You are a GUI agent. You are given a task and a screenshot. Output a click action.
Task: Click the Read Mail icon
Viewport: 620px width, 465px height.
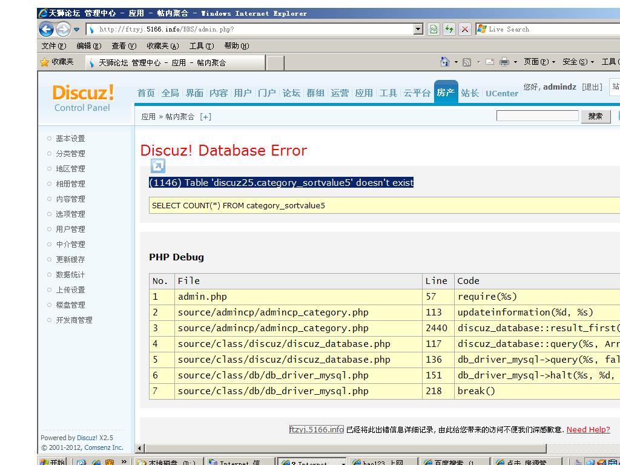tap(489, 62)
